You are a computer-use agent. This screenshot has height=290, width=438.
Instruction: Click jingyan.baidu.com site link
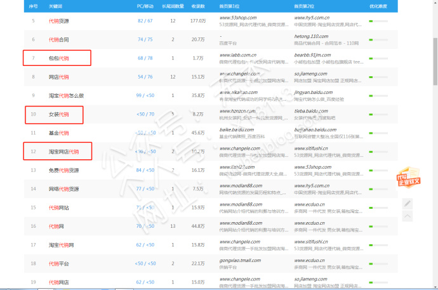(313, 93)
